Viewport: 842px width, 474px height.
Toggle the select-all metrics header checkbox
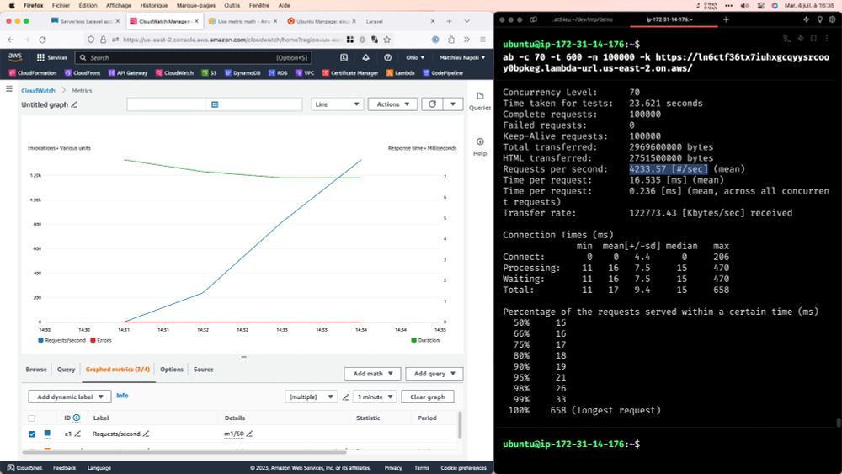(x=32, y=418)
